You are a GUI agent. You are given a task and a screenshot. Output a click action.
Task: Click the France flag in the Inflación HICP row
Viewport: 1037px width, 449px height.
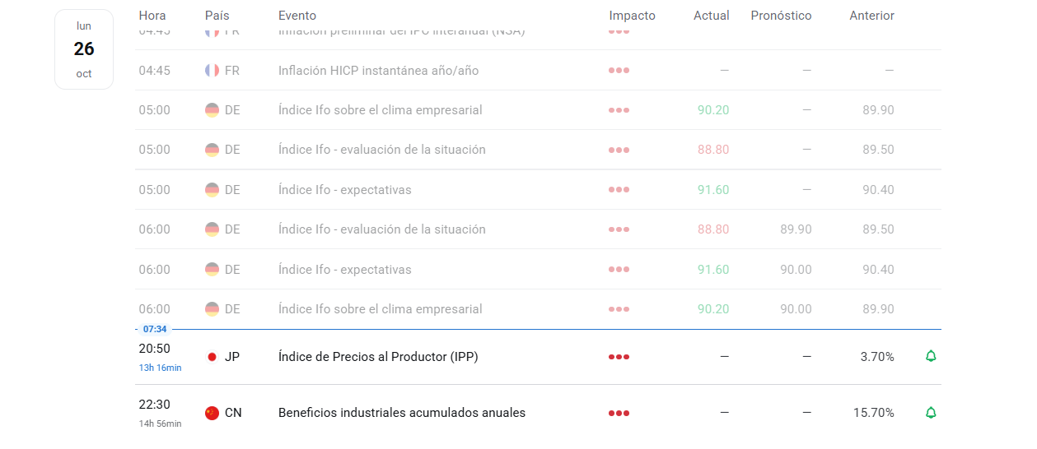[x=212, y=71]
